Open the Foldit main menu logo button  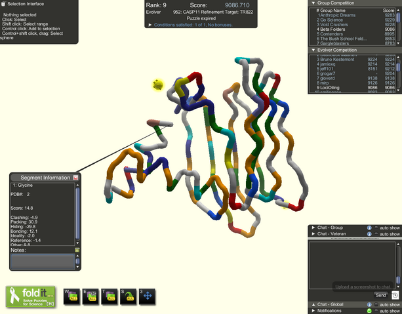(30, 296)
